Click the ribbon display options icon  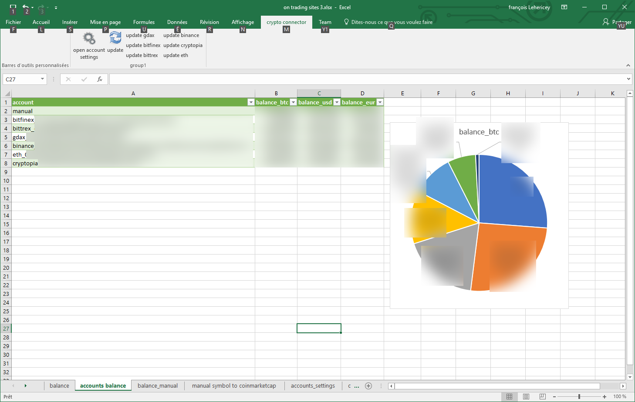564,7
